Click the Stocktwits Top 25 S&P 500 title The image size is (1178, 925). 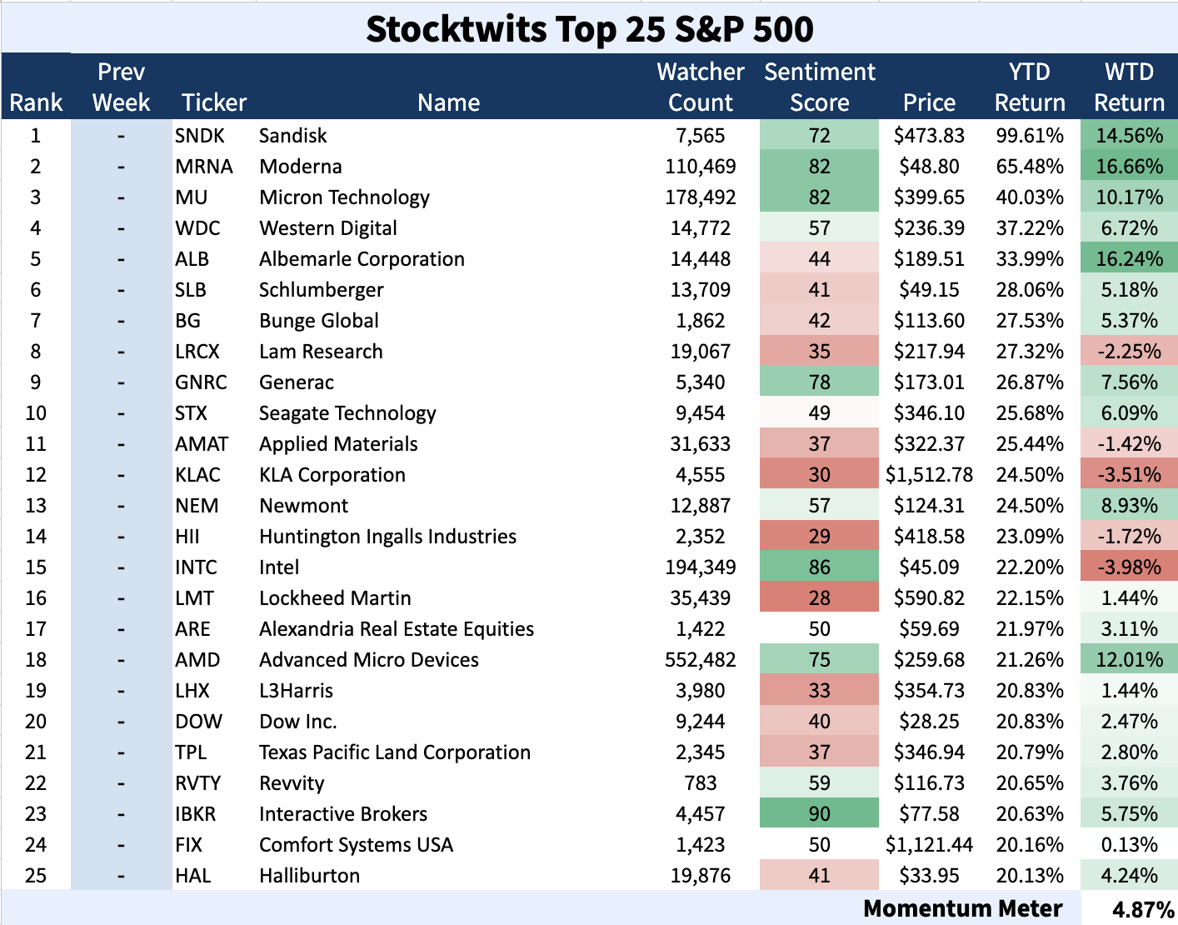point(589,29)
